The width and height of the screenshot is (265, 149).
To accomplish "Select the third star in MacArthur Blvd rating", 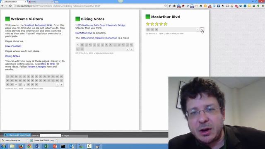I will click(x=157, y=24).
